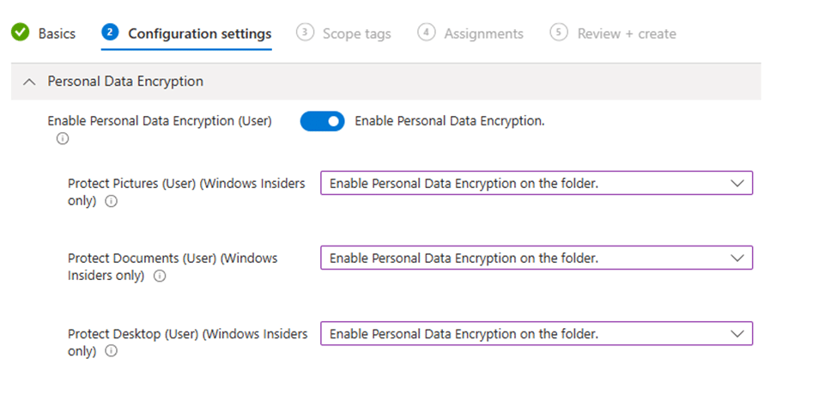Click the Configuration settings tab label
Screen dimensions: 837x395
click(200, 33)
